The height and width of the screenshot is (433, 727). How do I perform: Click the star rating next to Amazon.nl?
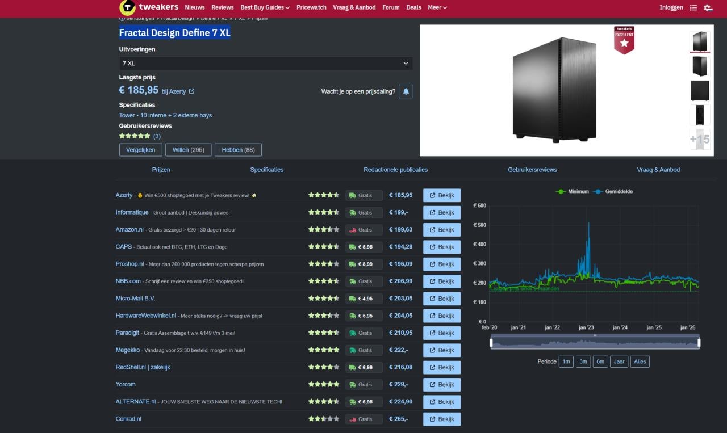324,229
